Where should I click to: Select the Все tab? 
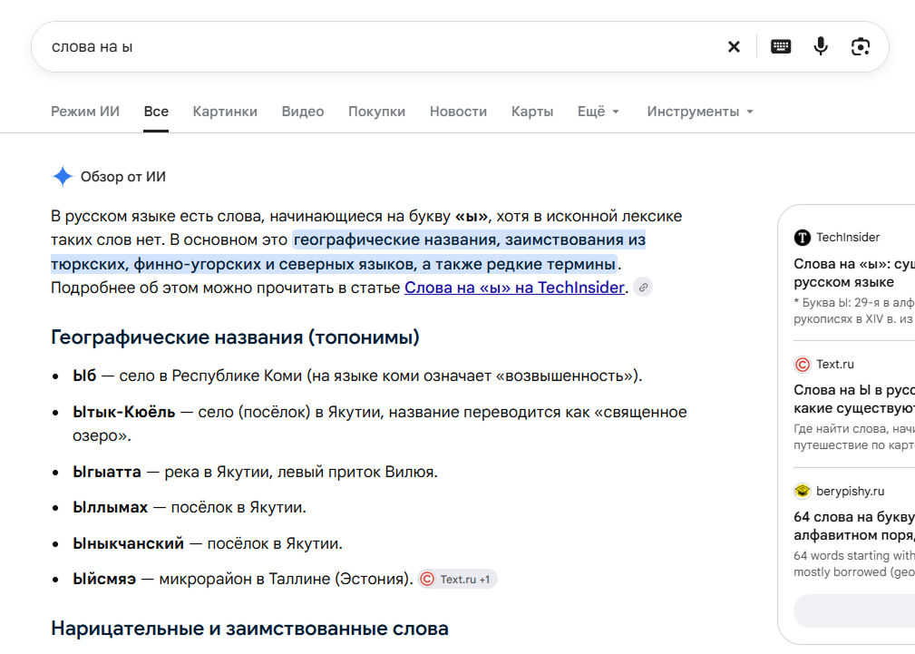[x=156, y=112]
